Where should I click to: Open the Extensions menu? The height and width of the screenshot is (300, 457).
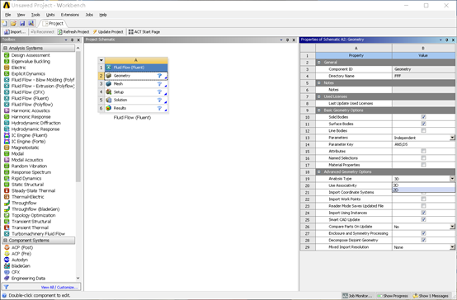click(69, 15)
